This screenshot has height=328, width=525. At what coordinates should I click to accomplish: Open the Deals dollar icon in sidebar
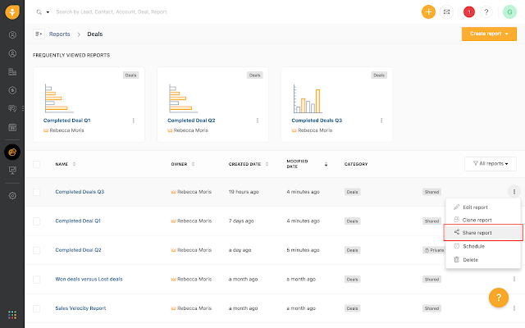[12, 89]
